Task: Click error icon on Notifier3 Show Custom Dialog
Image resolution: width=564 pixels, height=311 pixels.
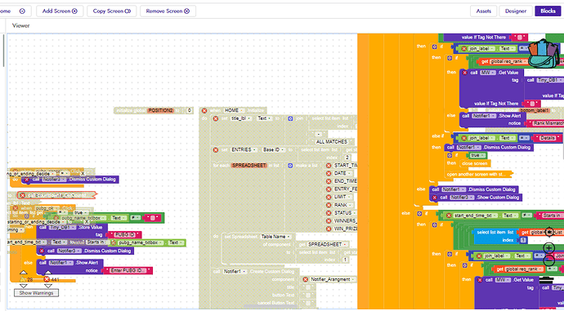Action: [435, 198]
